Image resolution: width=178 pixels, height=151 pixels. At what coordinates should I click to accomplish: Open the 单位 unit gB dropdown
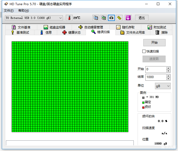coord(163,86)
